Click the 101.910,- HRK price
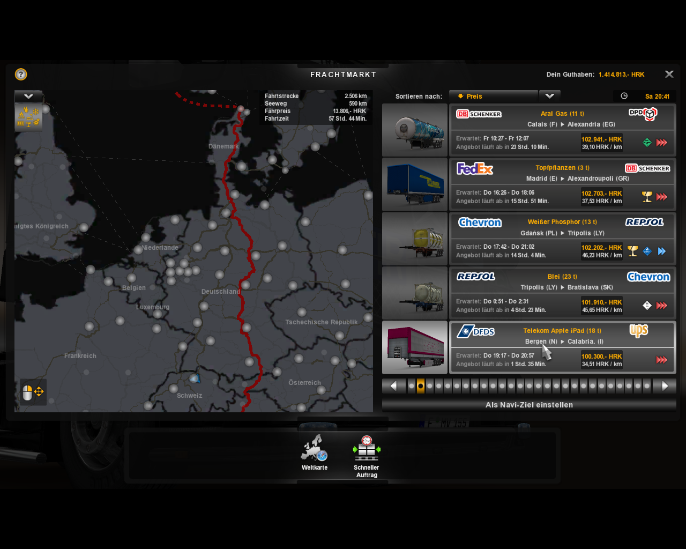686x549 pixels. click(x=602, y=302)
